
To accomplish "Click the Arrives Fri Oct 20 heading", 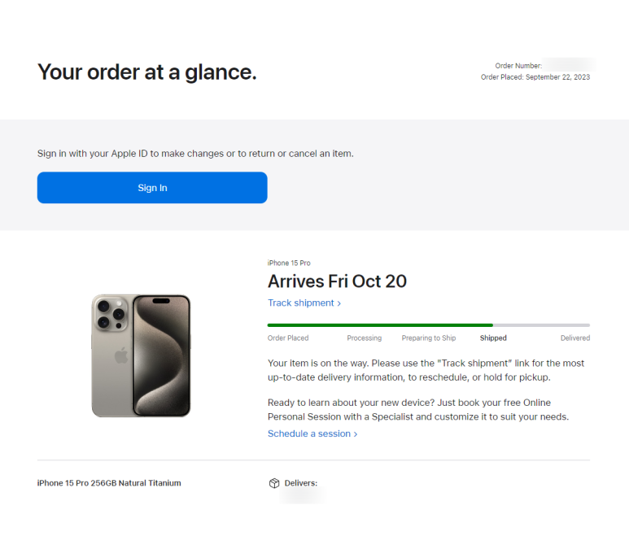I will tap(337, 281).
